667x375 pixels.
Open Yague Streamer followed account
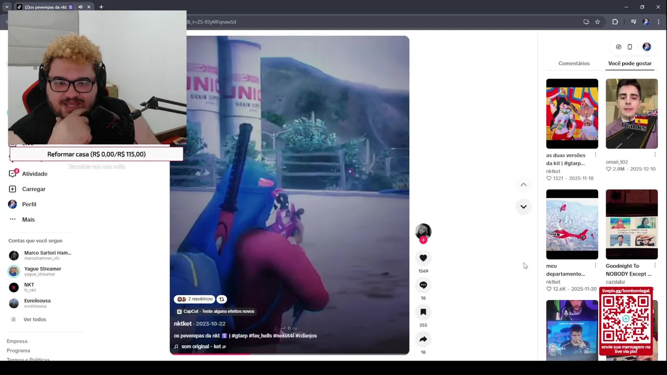pos(35,271)
